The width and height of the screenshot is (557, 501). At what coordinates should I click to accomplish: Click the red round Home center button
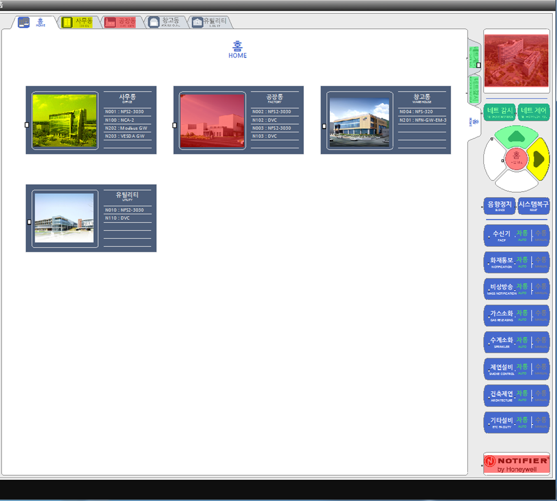coord(516,159)
